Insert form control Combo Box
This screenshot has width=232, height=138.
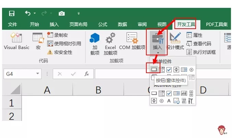161,70
